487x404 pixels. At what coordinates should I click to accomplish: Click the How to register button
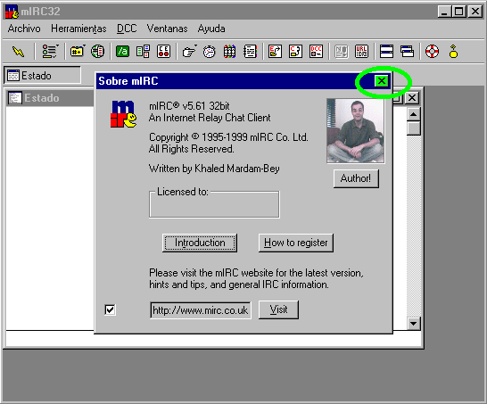(x=296, y=243)
